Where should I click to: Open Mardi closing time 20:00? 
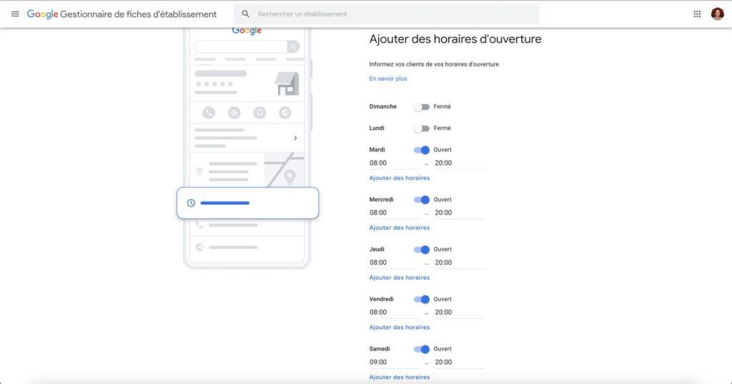[460, 163]
